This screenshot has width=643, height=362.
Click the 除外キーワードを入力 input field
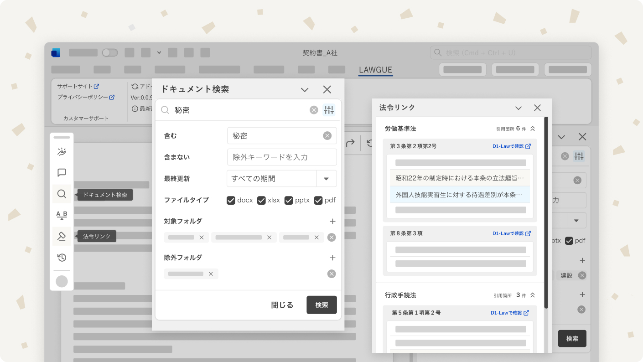[x=282, y=157]
